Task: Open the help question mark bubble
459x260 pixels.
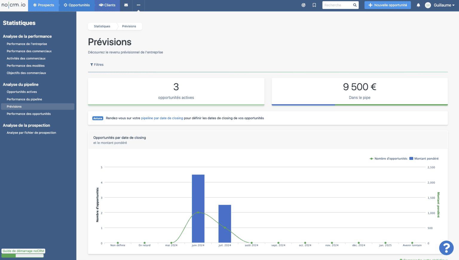Action: coord(446,248)
